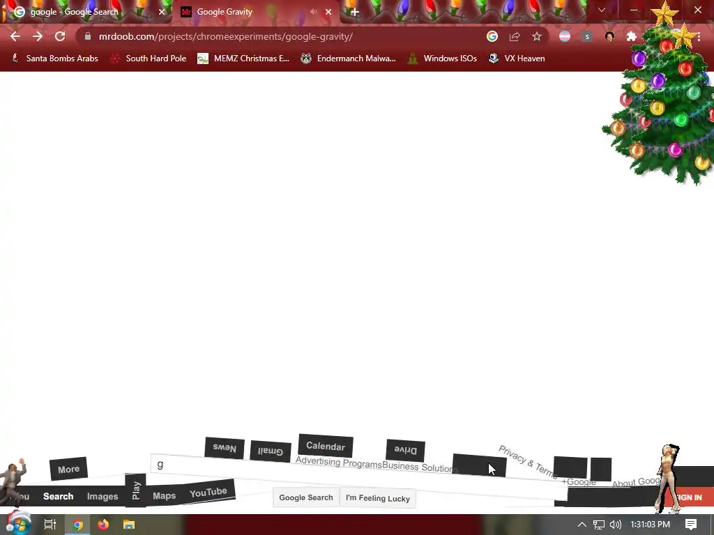Click the address bar URL
714x535 pixels.
225,36
